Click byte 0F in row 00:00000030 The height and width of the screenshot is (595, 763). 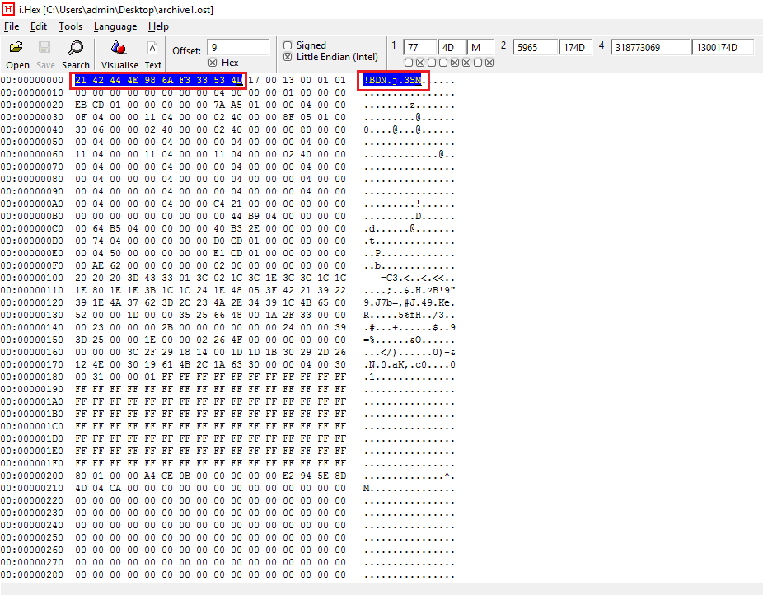coord(80,117)
